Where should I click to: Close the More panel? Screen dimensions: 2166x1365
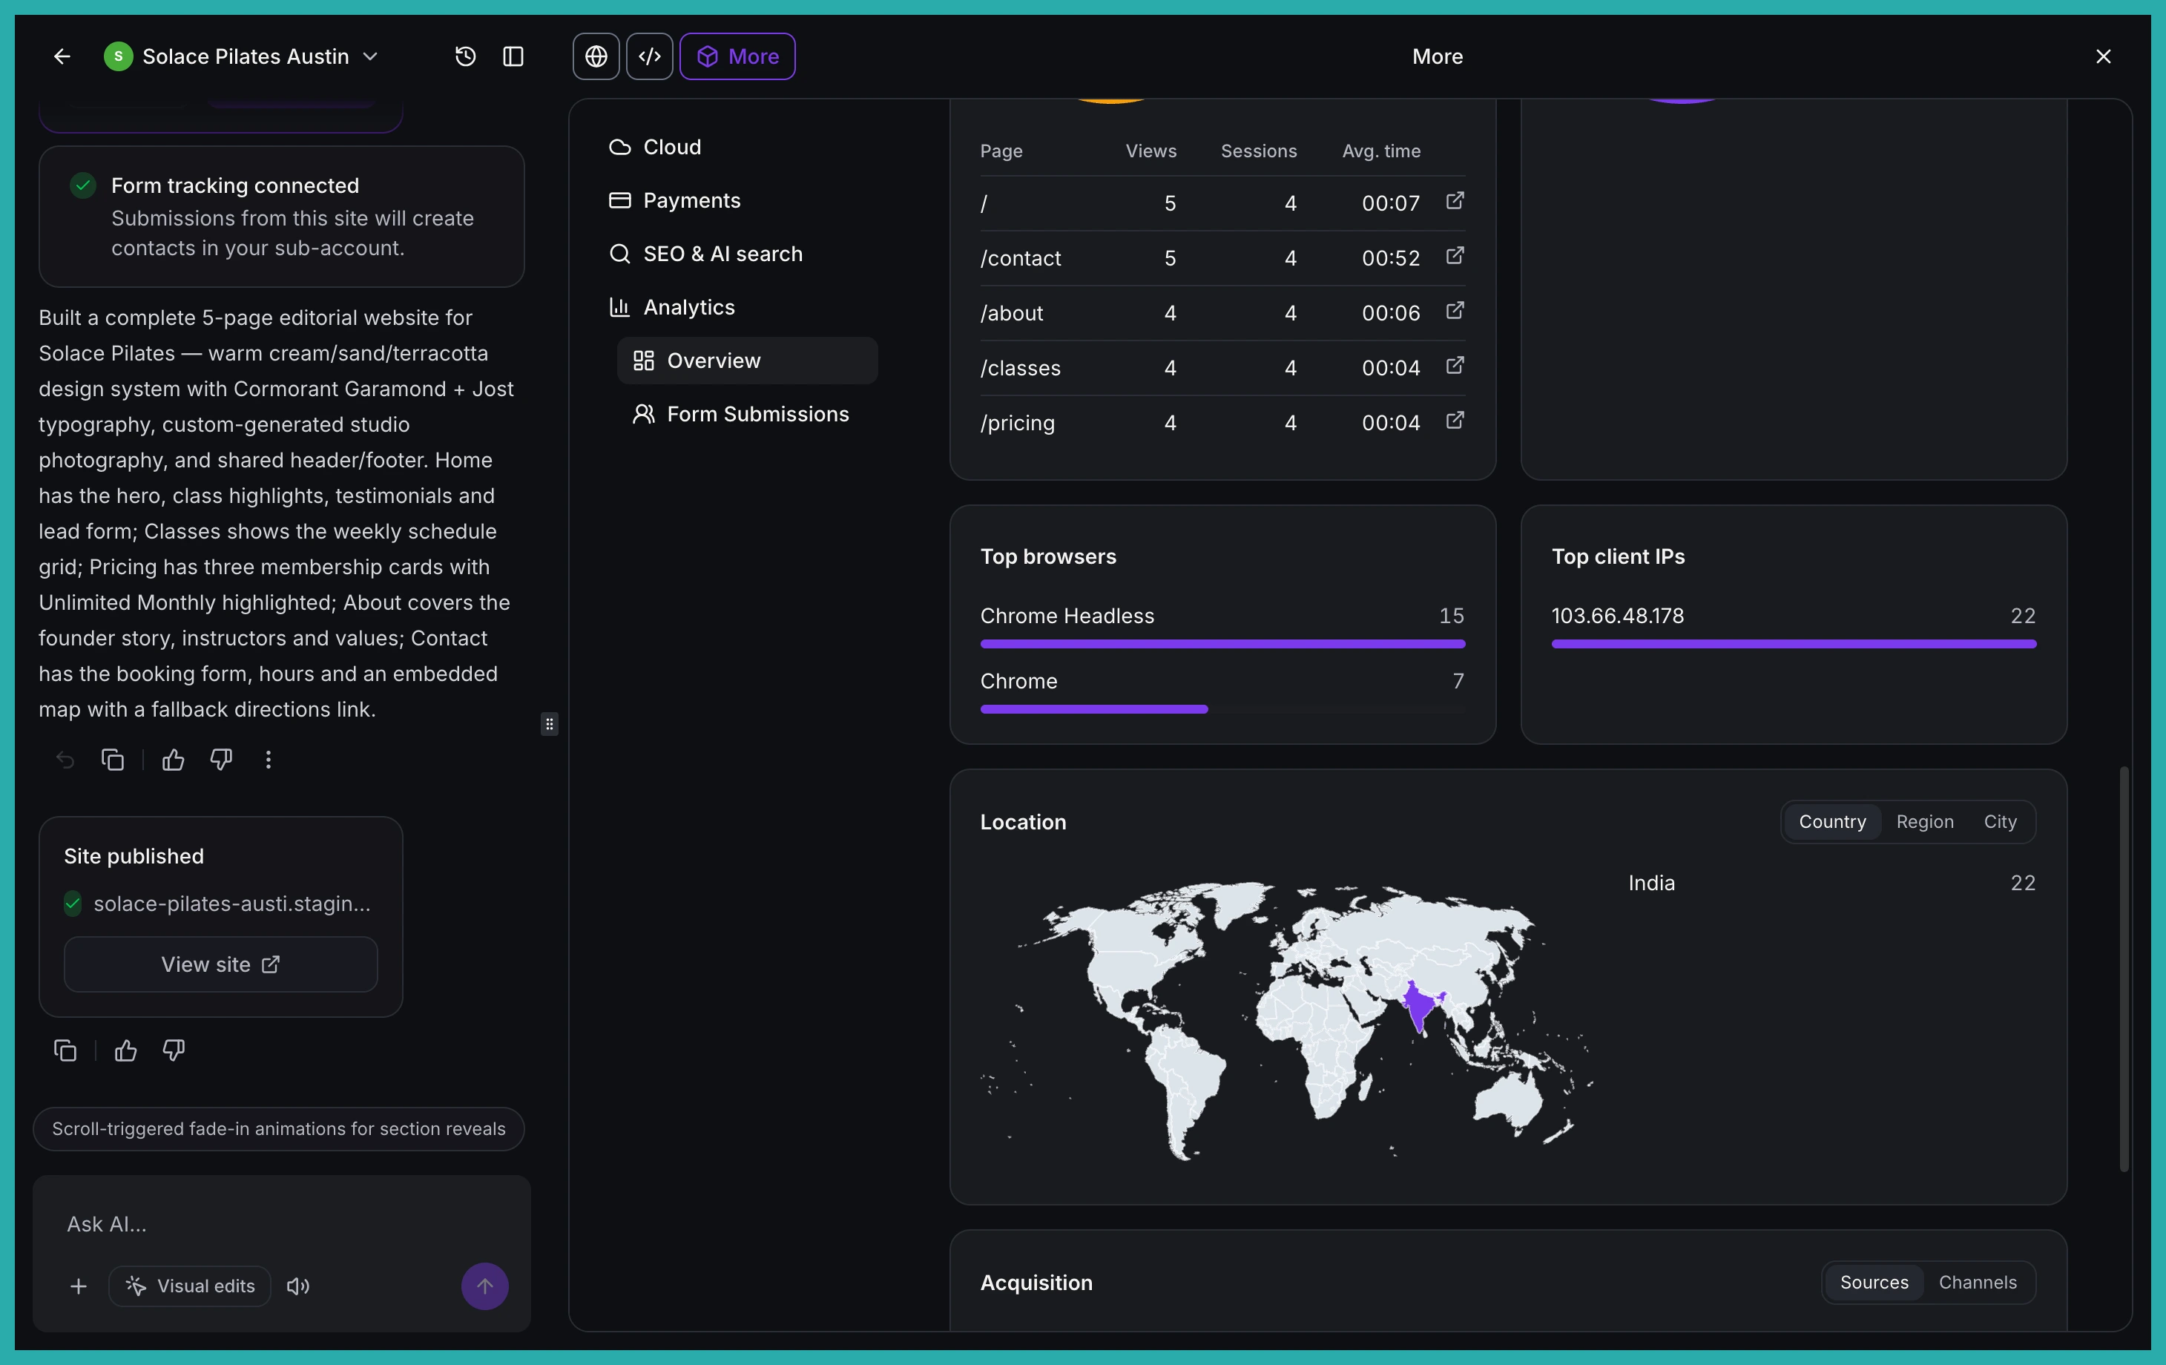pyautogui.click(x=2103, y=56)
